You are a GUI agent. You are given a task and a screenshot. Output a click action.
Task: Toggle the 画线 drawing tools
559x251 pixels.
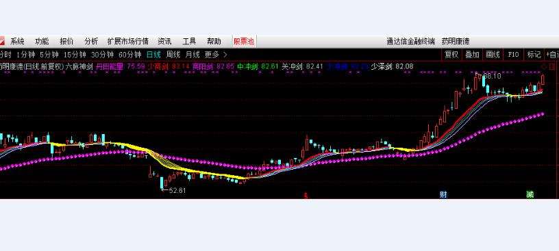(493, 55)
